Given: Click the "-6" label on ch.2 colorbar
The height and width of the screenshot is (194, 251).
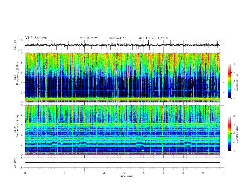Looking at the screenshot, I should tap(234, 142).
